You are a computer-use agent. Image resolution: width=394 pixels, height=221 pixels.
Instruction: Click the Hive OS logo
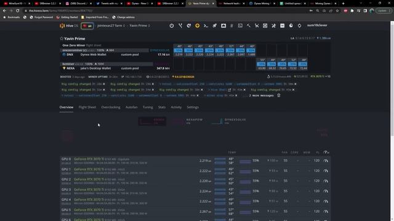[x=69, y=26]
